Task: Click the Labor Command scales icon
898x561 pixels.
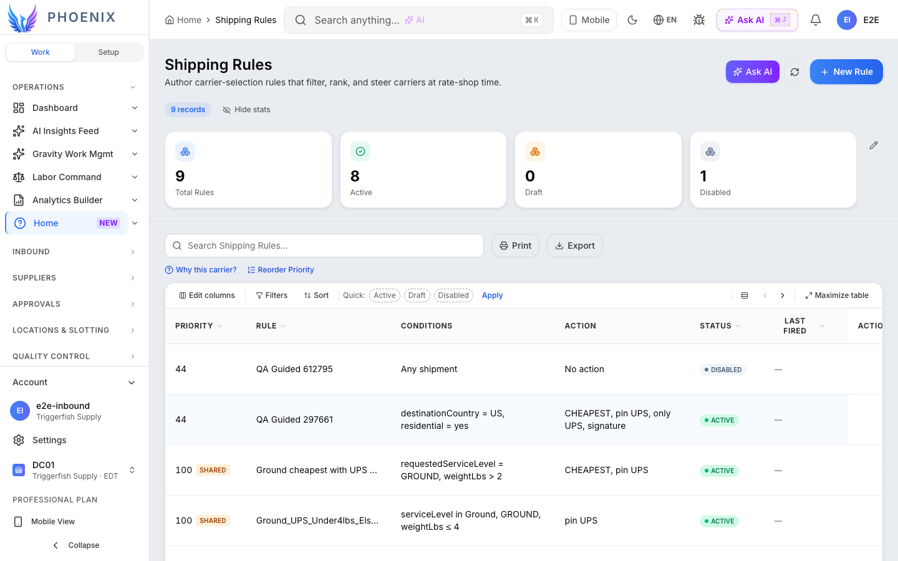Action: pyautogui.click(x=19, y=177)
